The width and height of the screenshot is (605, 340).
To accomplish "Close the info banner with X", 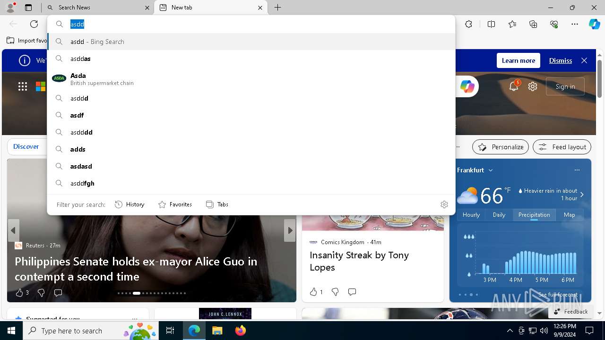I will click(x=584, y=60).
